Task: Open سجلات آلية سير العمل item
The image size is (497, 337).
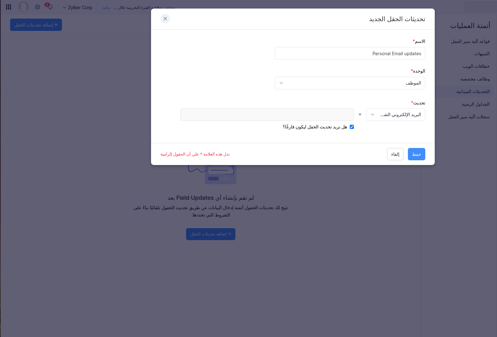Action: (469, 117)
